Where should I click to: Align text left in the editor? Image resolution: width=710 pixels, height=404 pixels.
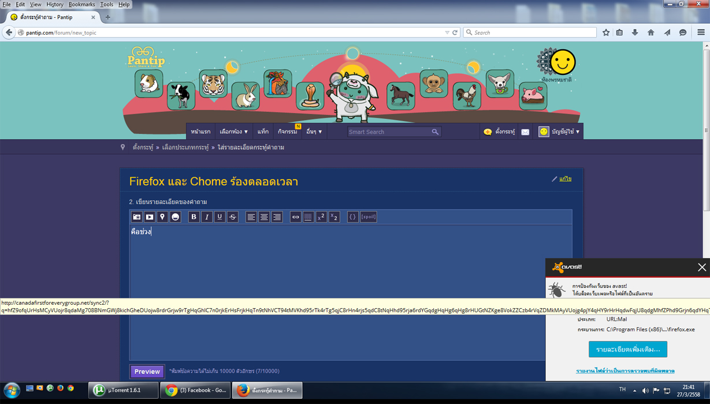point(251,217)
